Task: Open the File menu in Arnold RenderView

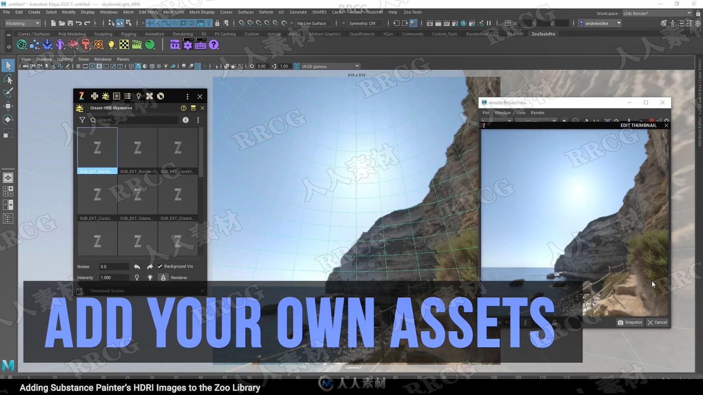Action: (x=486, y=113)
